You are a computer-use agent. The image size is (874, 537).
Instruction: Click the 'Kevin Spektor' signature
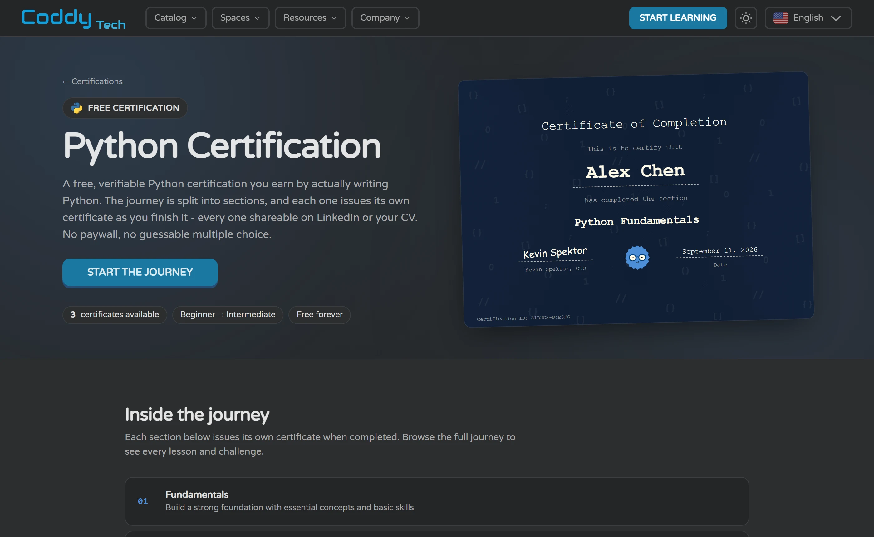point(555,253)
